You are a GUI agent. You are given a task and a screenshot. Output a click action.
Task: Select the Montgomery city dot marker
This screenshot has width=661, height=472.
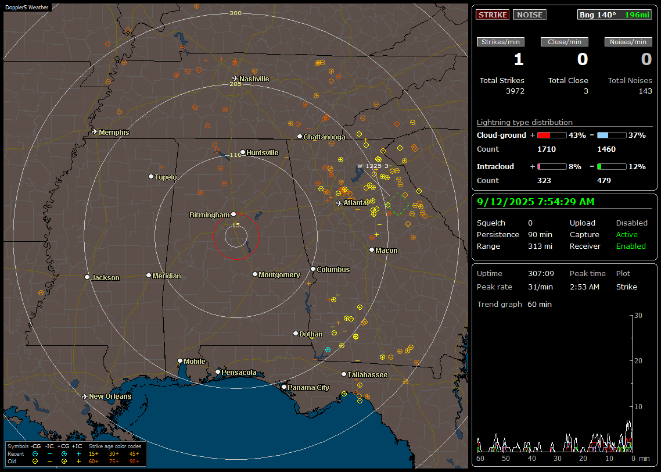254,274
